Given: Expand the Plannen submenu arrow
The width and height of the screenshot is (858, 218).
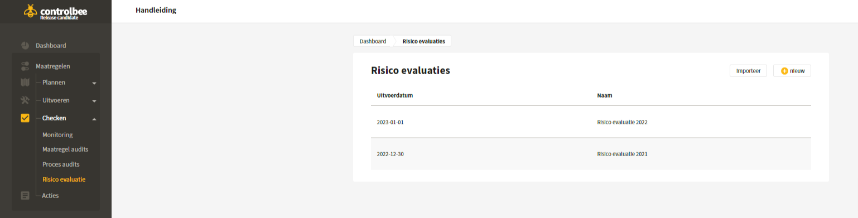Looking at the screenshot, I should [x=94, y=84].
